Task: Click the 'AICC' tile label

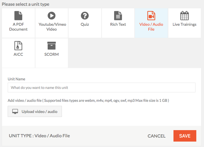Action: (x=18, y=54)
